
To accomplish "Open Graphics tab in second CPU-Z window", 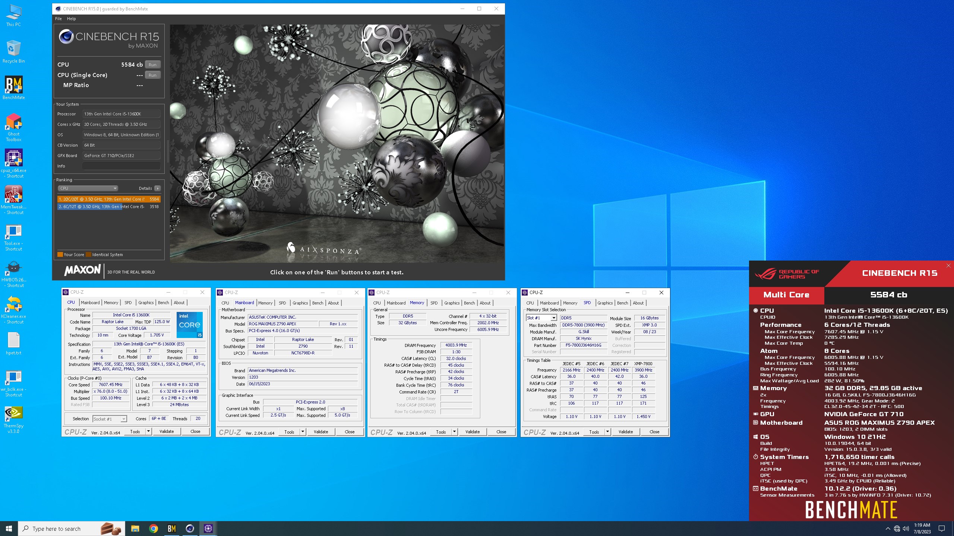I will click(300, 303).
